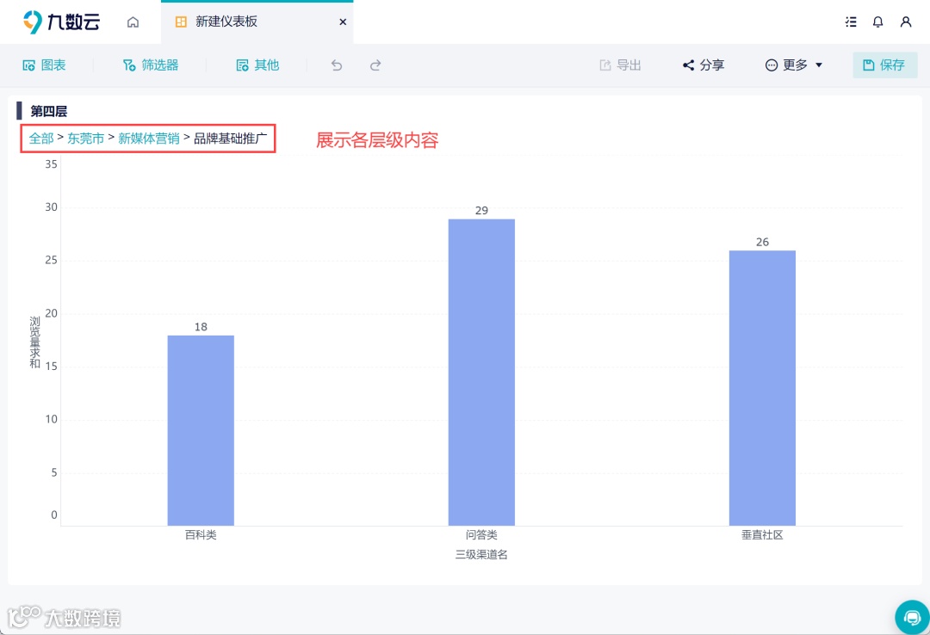Navigate back to 东莞市 level
Viewport: 930px width, 635px height.
(x=85, y=138)
